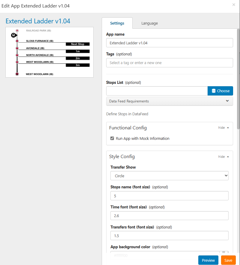
Task: Click the database icon on the Choose button
Action: pyautogui.click(x=214, y=91)
